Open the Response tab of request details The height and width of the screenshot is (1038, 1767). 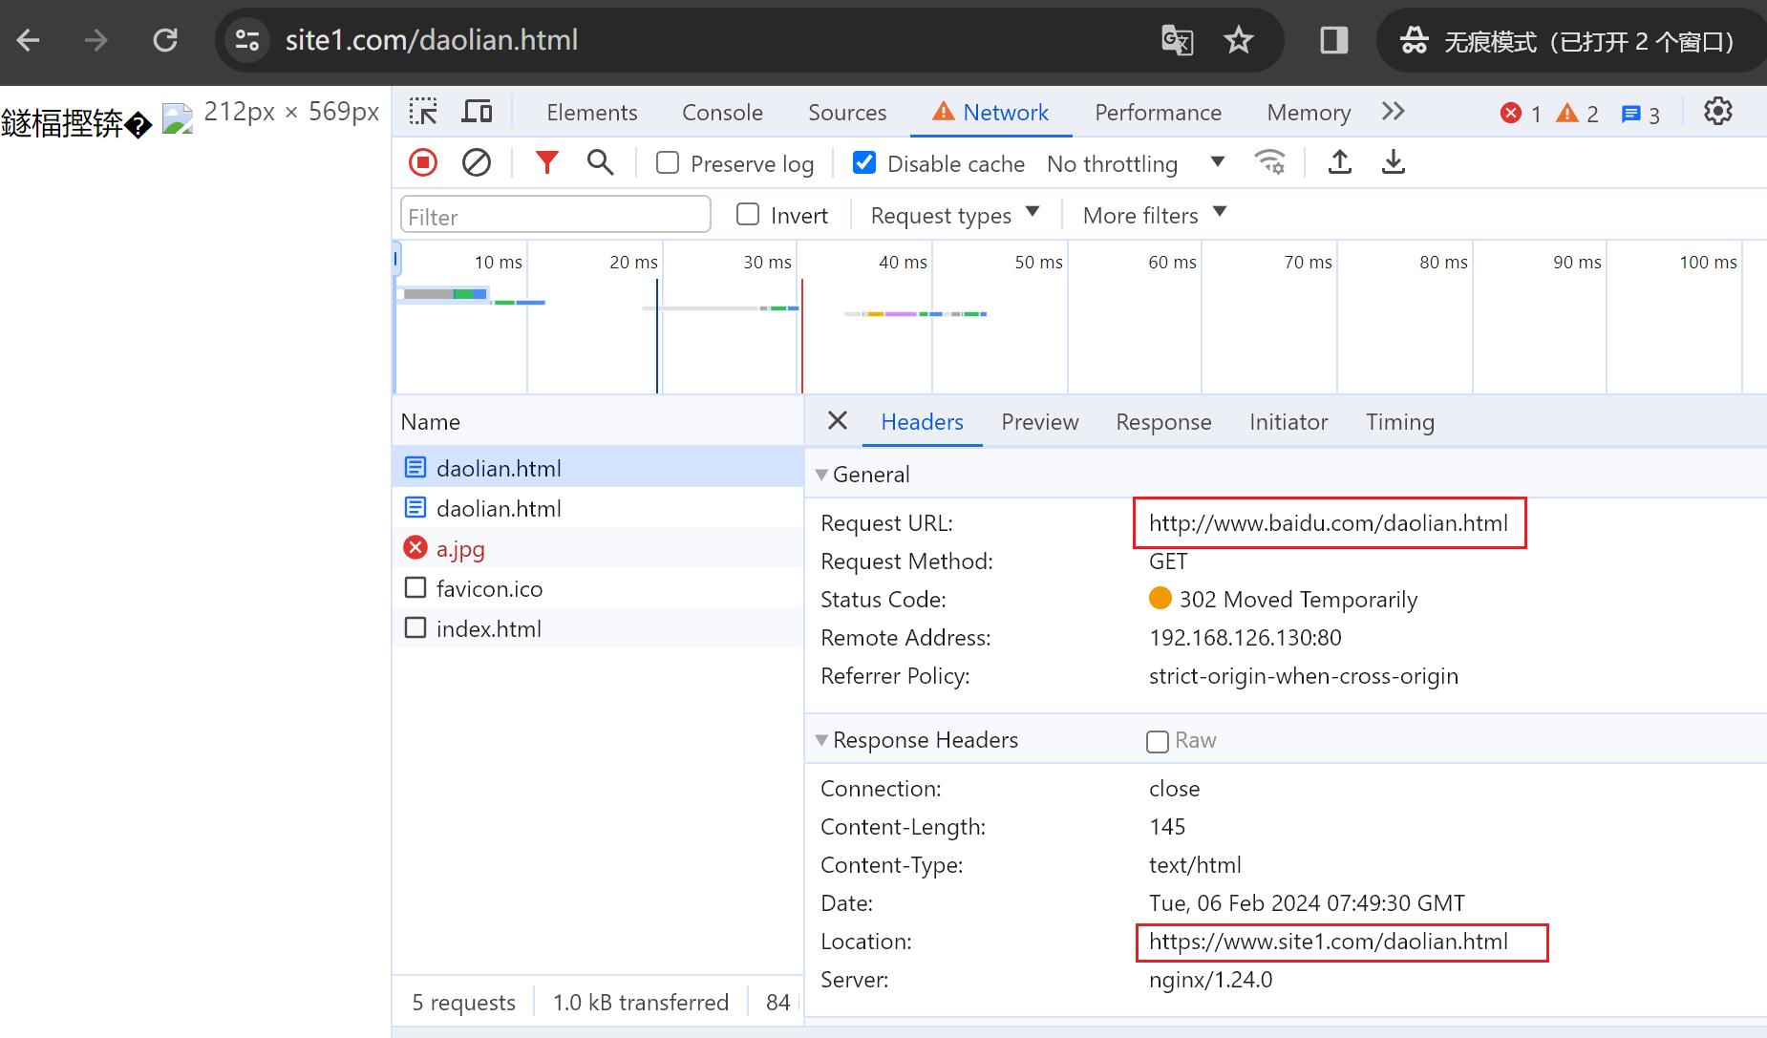pos(1163,422)
